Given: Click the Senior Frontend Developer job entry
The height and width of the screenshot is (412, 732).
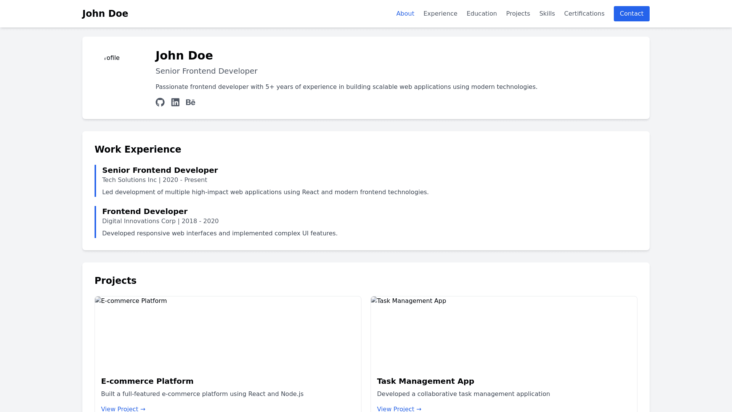Looking at the screenshot, I should 160,170.
